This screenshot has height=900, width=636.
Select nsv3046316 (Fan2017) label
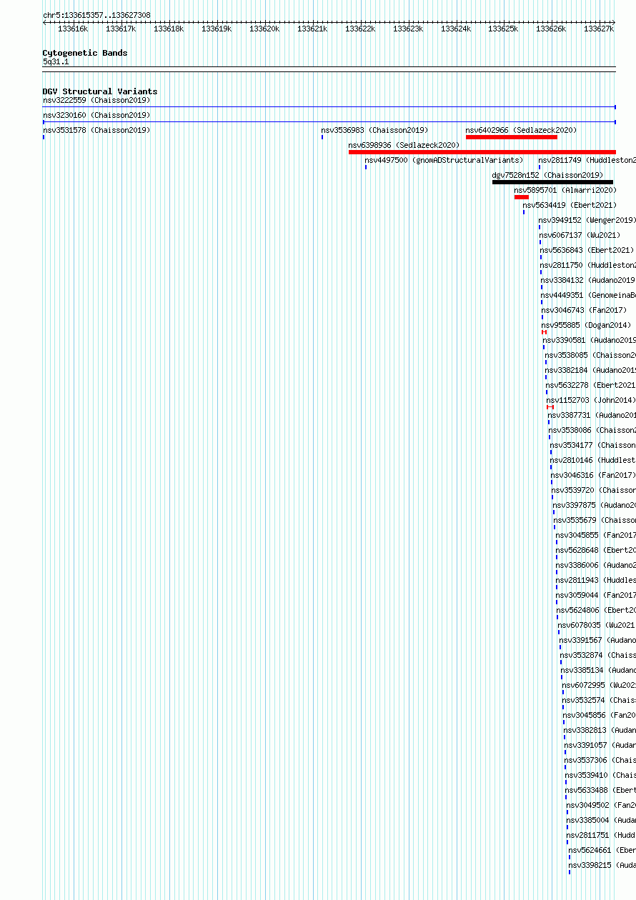coord(593,475)
